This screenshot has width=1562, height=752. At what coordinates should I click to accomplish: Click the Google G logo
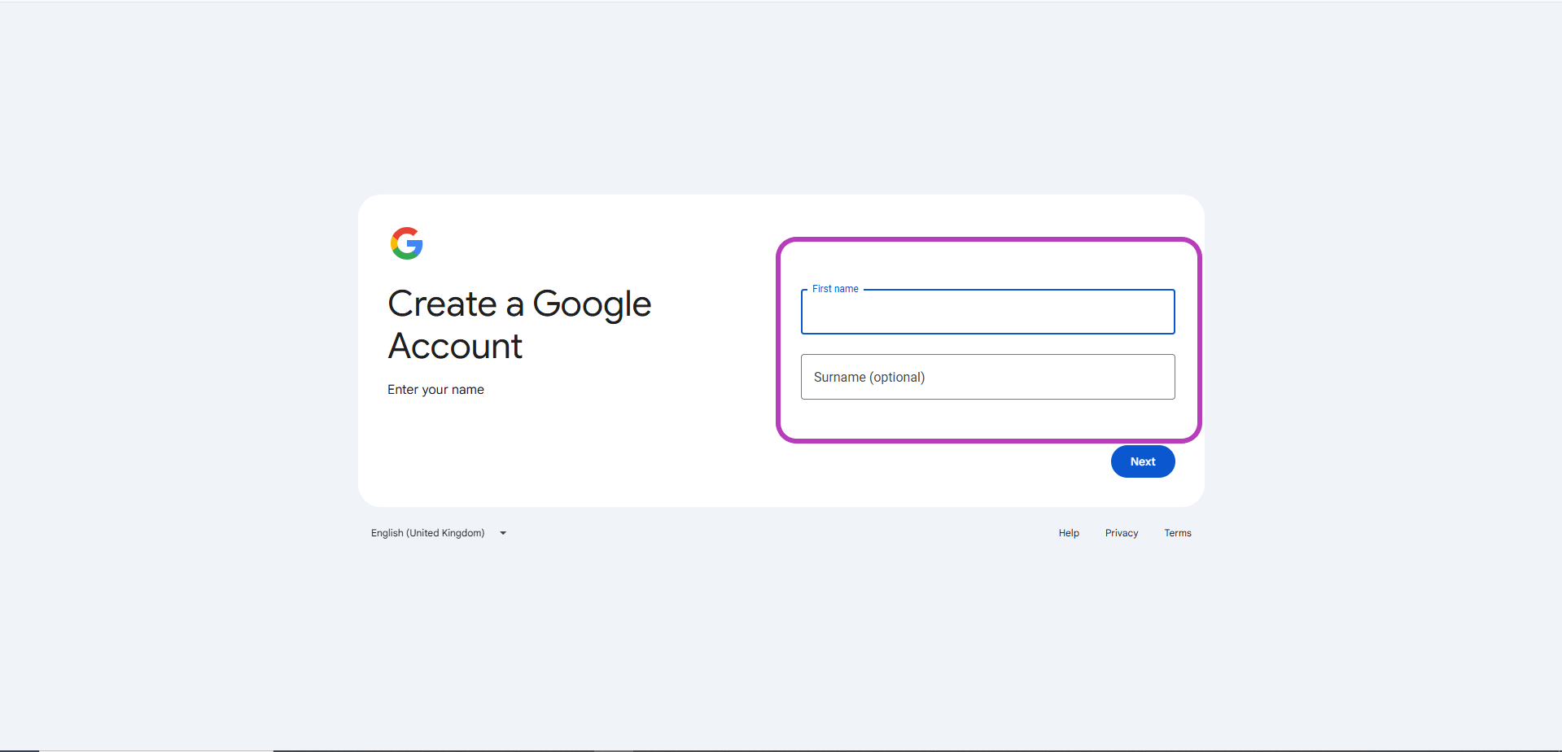(406, 243)
